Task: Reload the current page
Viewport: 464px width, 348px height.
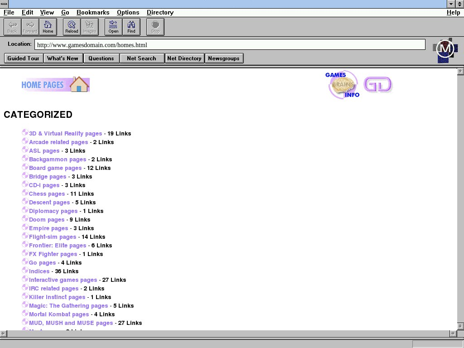Action: coord(72,27)
